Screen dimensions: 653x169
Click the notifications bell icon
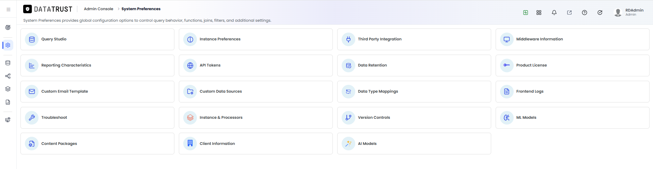tap(554, 13)
